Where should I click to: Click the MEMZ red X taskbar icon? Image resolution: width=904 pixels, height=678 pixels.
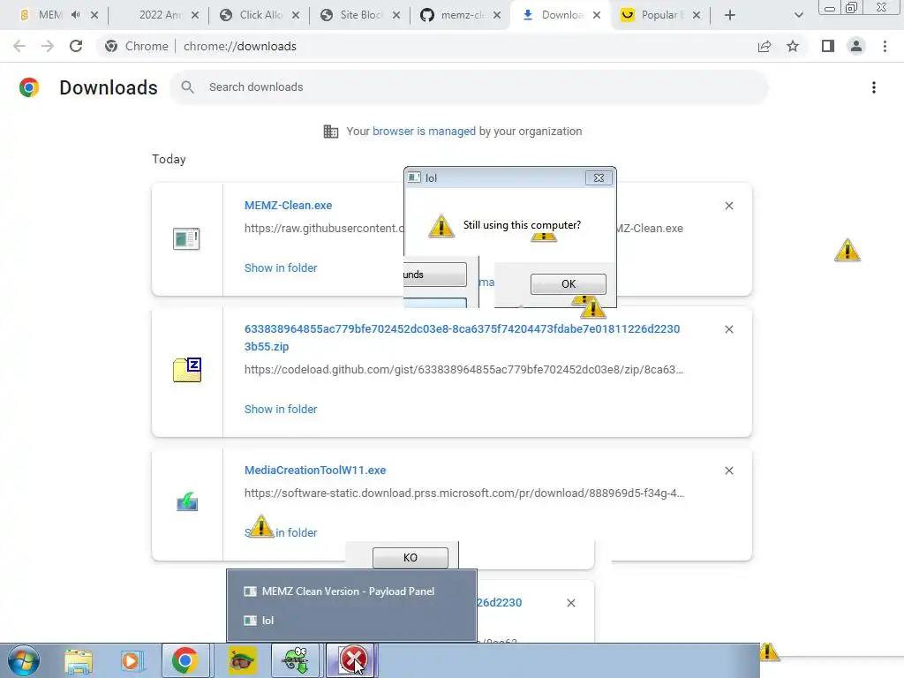click(x=352, y=660)
